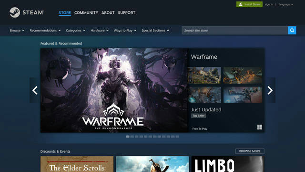
Task: Select the last carousel page dot
Action: click(177, 137)
